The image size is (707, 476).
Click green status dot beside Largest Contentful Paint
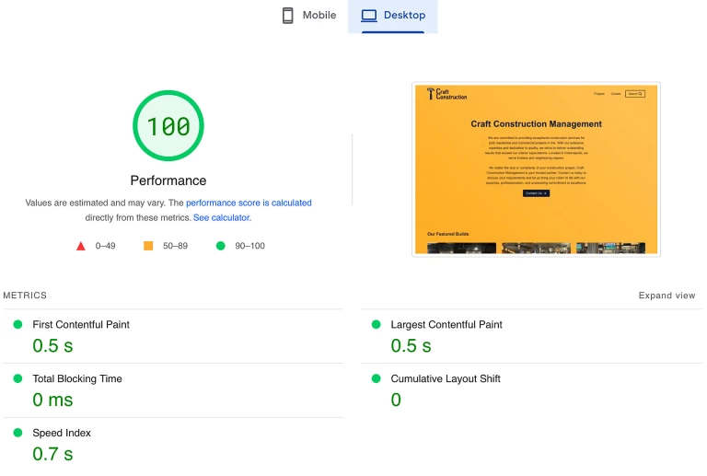pyautogui.click(x=376, y=325)
